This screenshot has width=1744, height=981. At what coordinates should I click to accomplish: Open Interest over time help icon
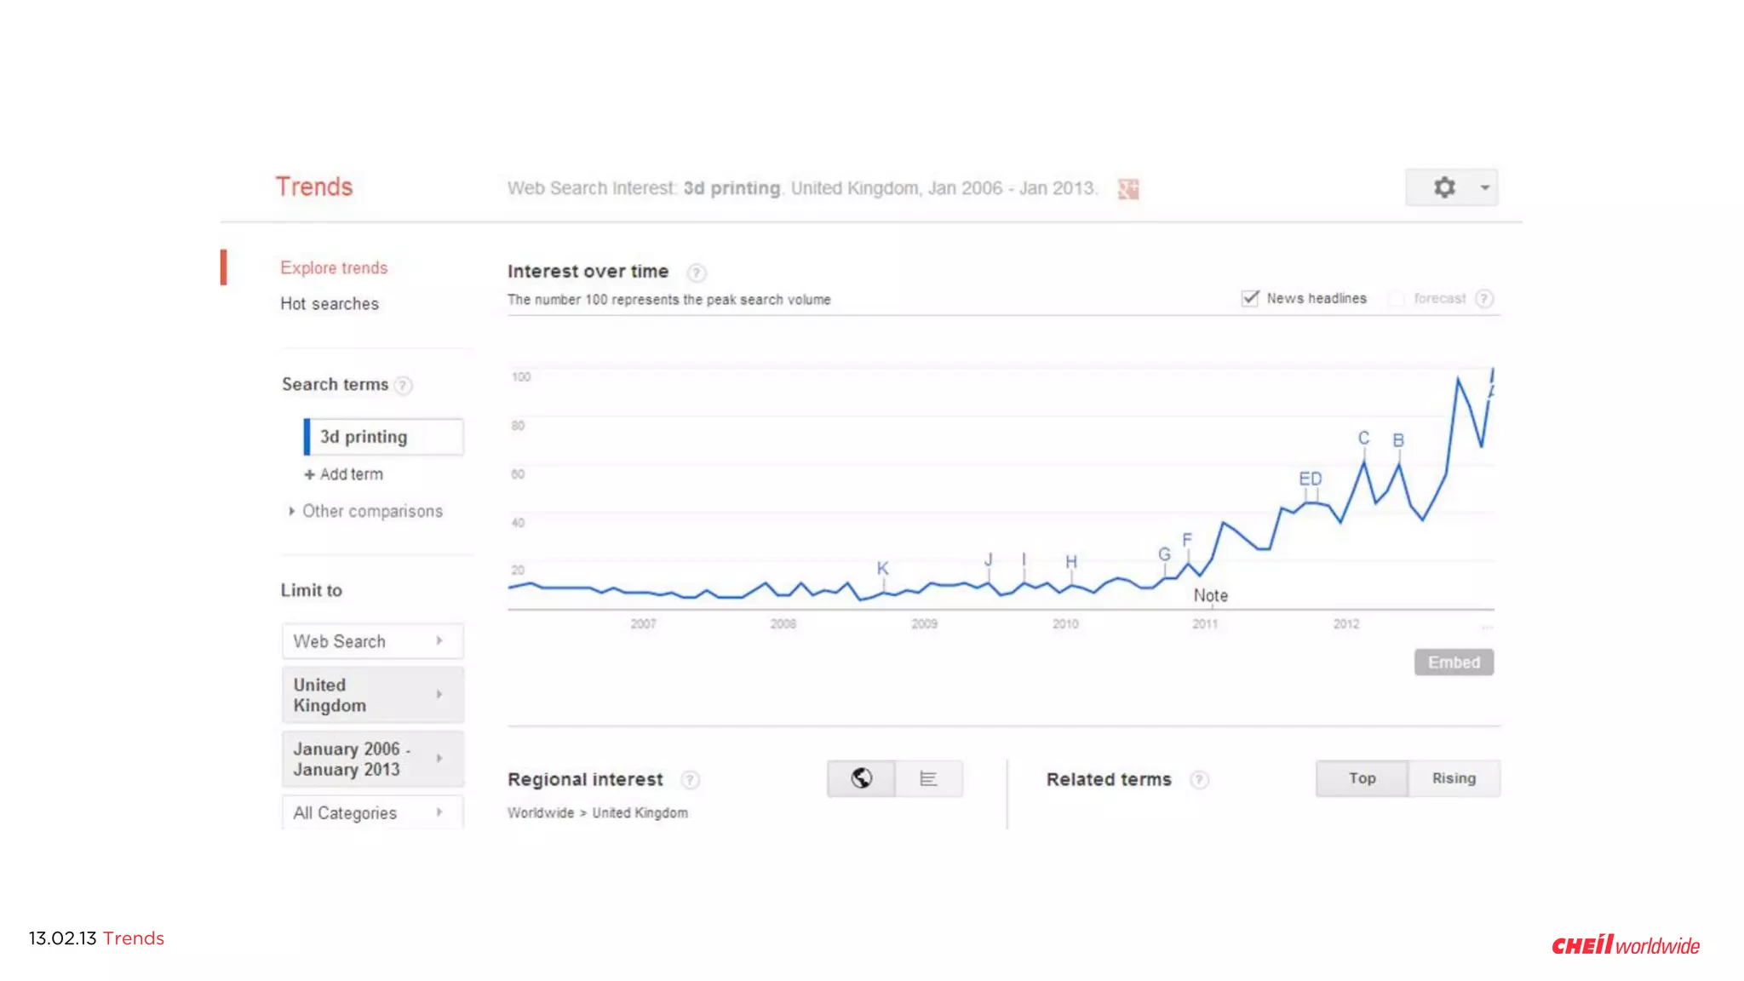click(x=696, y=272)
